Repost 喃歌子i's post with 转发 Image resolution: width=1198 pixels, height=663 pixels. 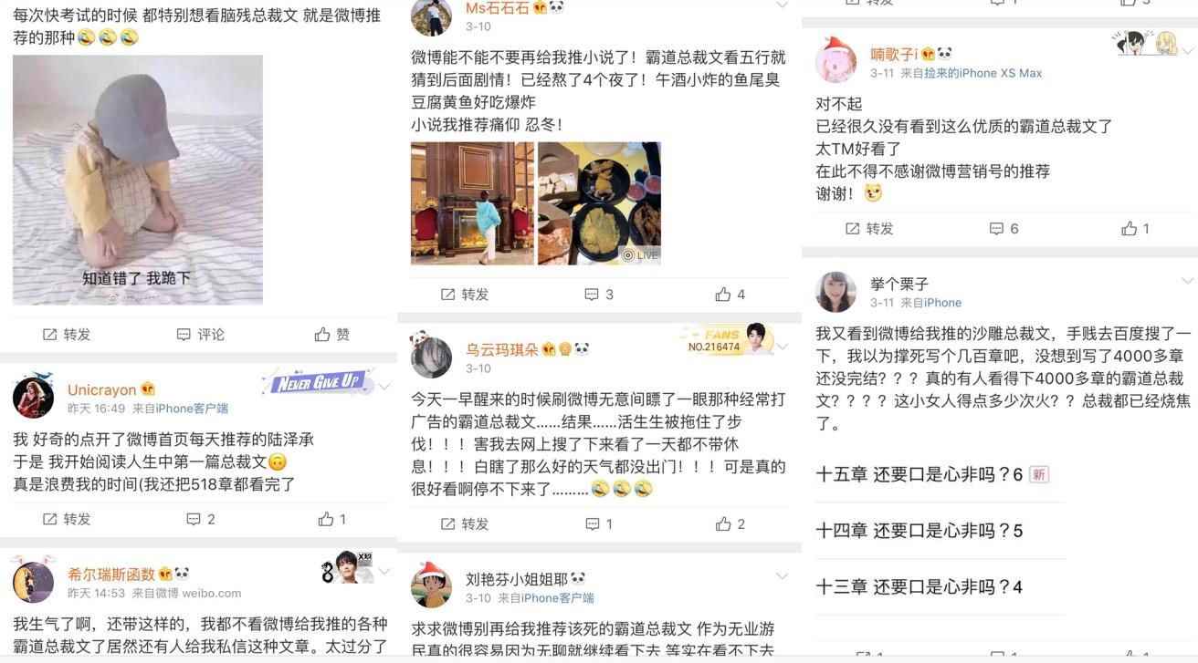point(869,229)
